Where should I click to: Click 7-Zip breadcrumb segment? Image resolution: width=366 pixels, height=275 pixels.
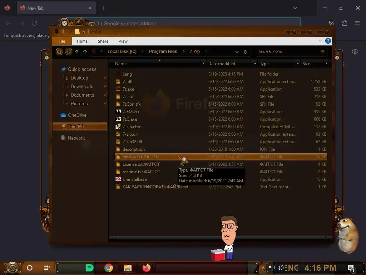pos(194,52)
